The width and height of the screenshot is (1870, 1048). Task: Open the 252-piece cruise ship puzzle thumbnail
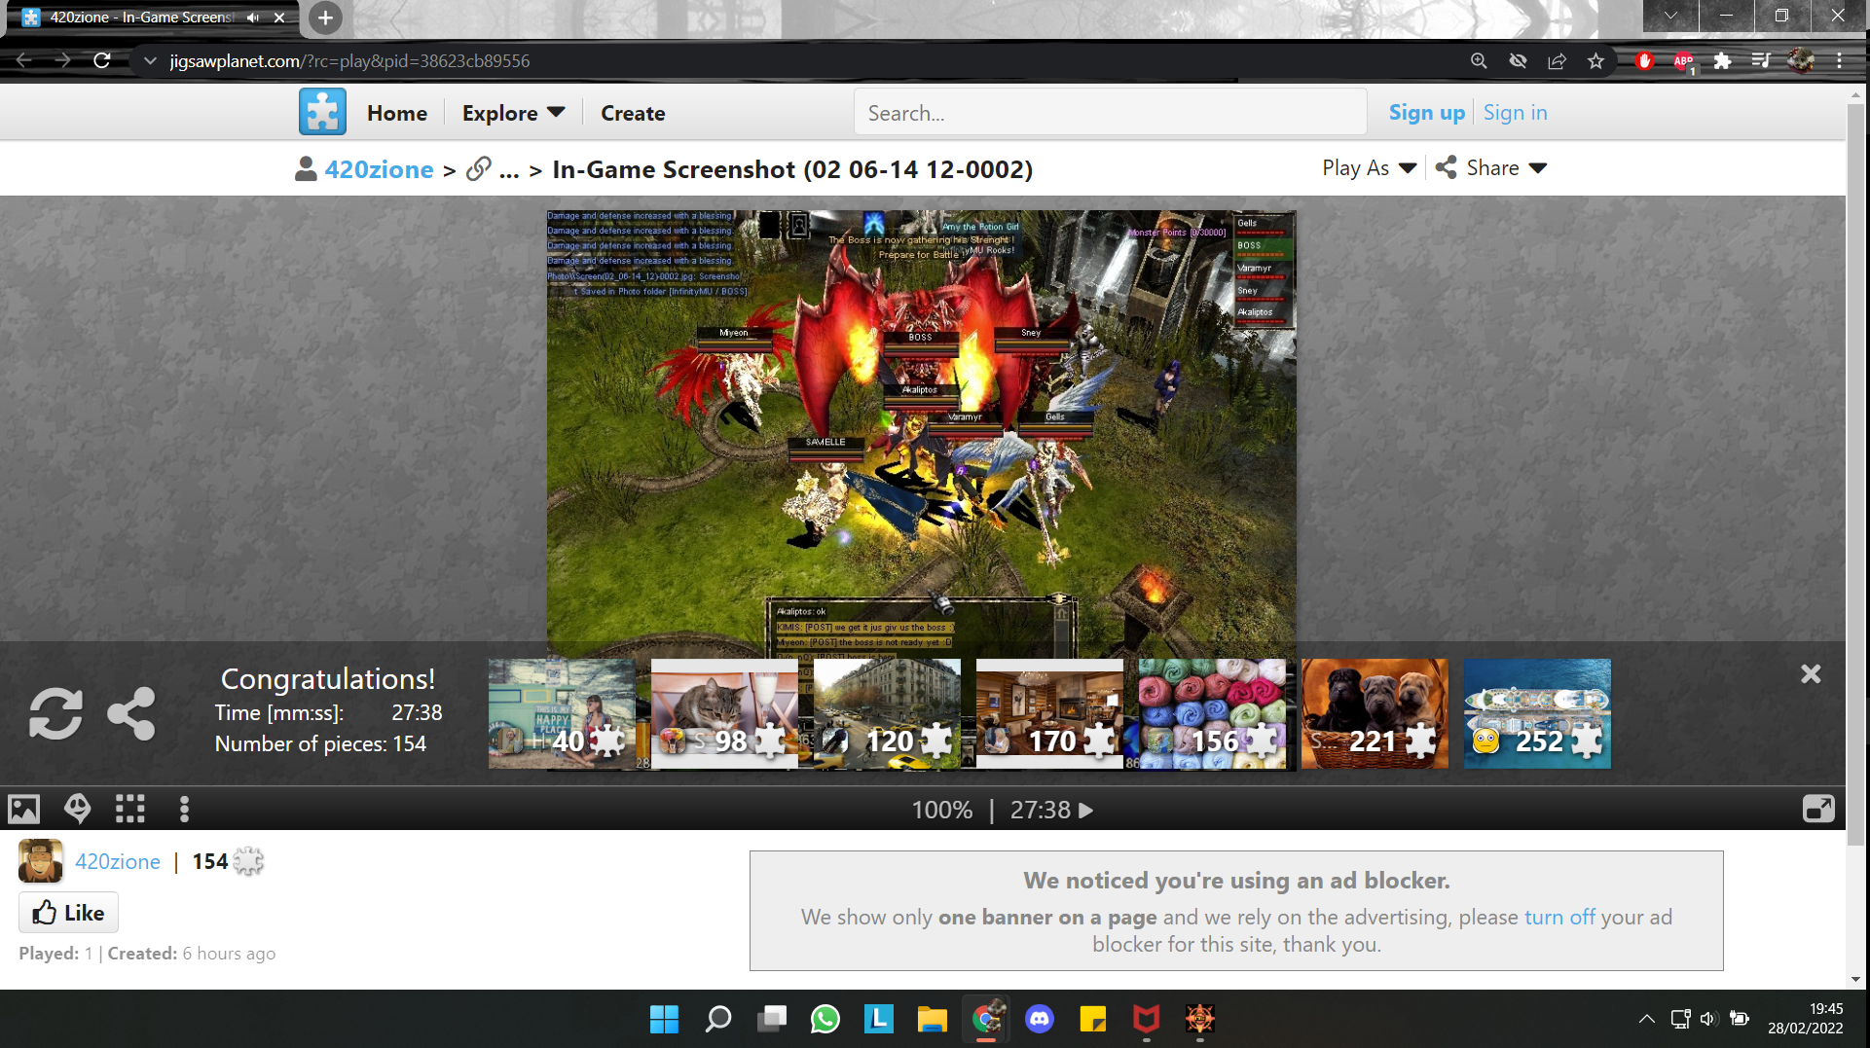1537,714
